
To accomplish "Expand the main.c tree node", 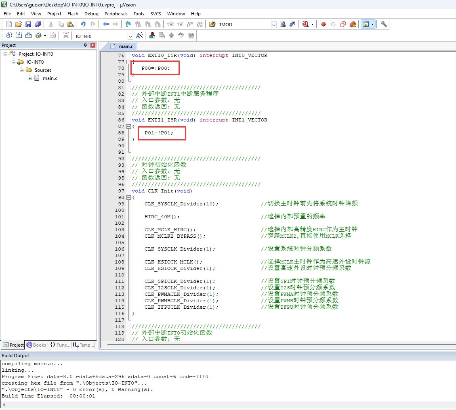I will 29,78.
